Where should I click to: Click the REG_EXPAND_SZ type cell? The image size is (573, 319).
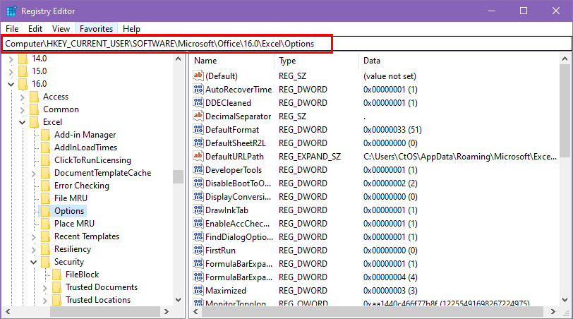pyautogui.click(x=310, y=157)
